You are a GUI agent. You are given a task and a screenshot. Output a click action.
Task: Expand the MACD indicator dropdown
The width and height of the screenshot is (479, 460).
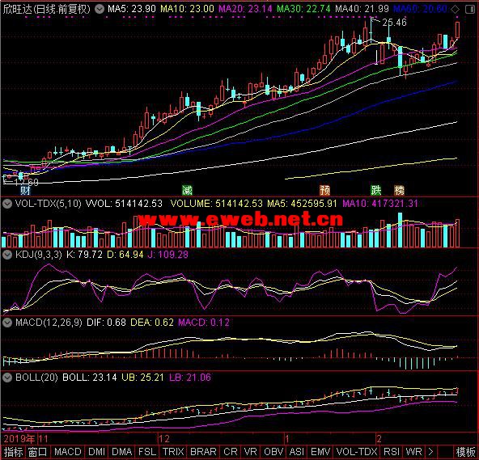coord(7,323)
